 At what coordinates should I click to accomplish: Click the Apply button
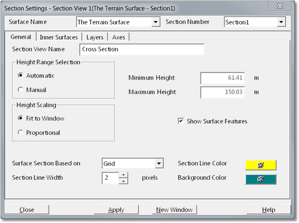[116, 210]
